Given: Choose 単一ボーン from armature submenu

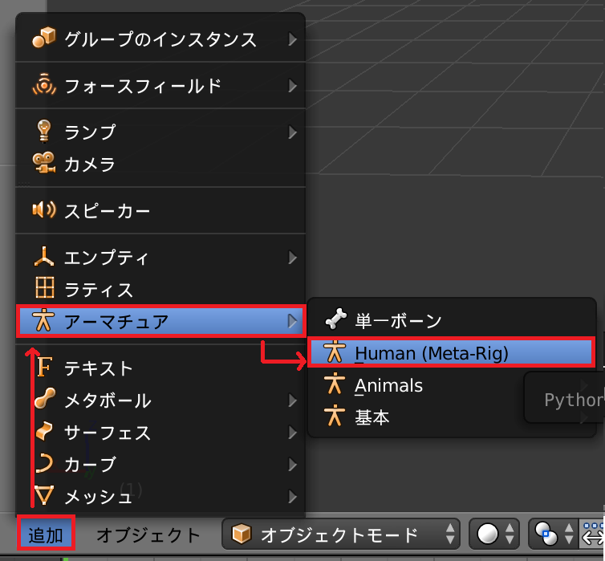Looking at the screenshot, I should click(452, 320).
